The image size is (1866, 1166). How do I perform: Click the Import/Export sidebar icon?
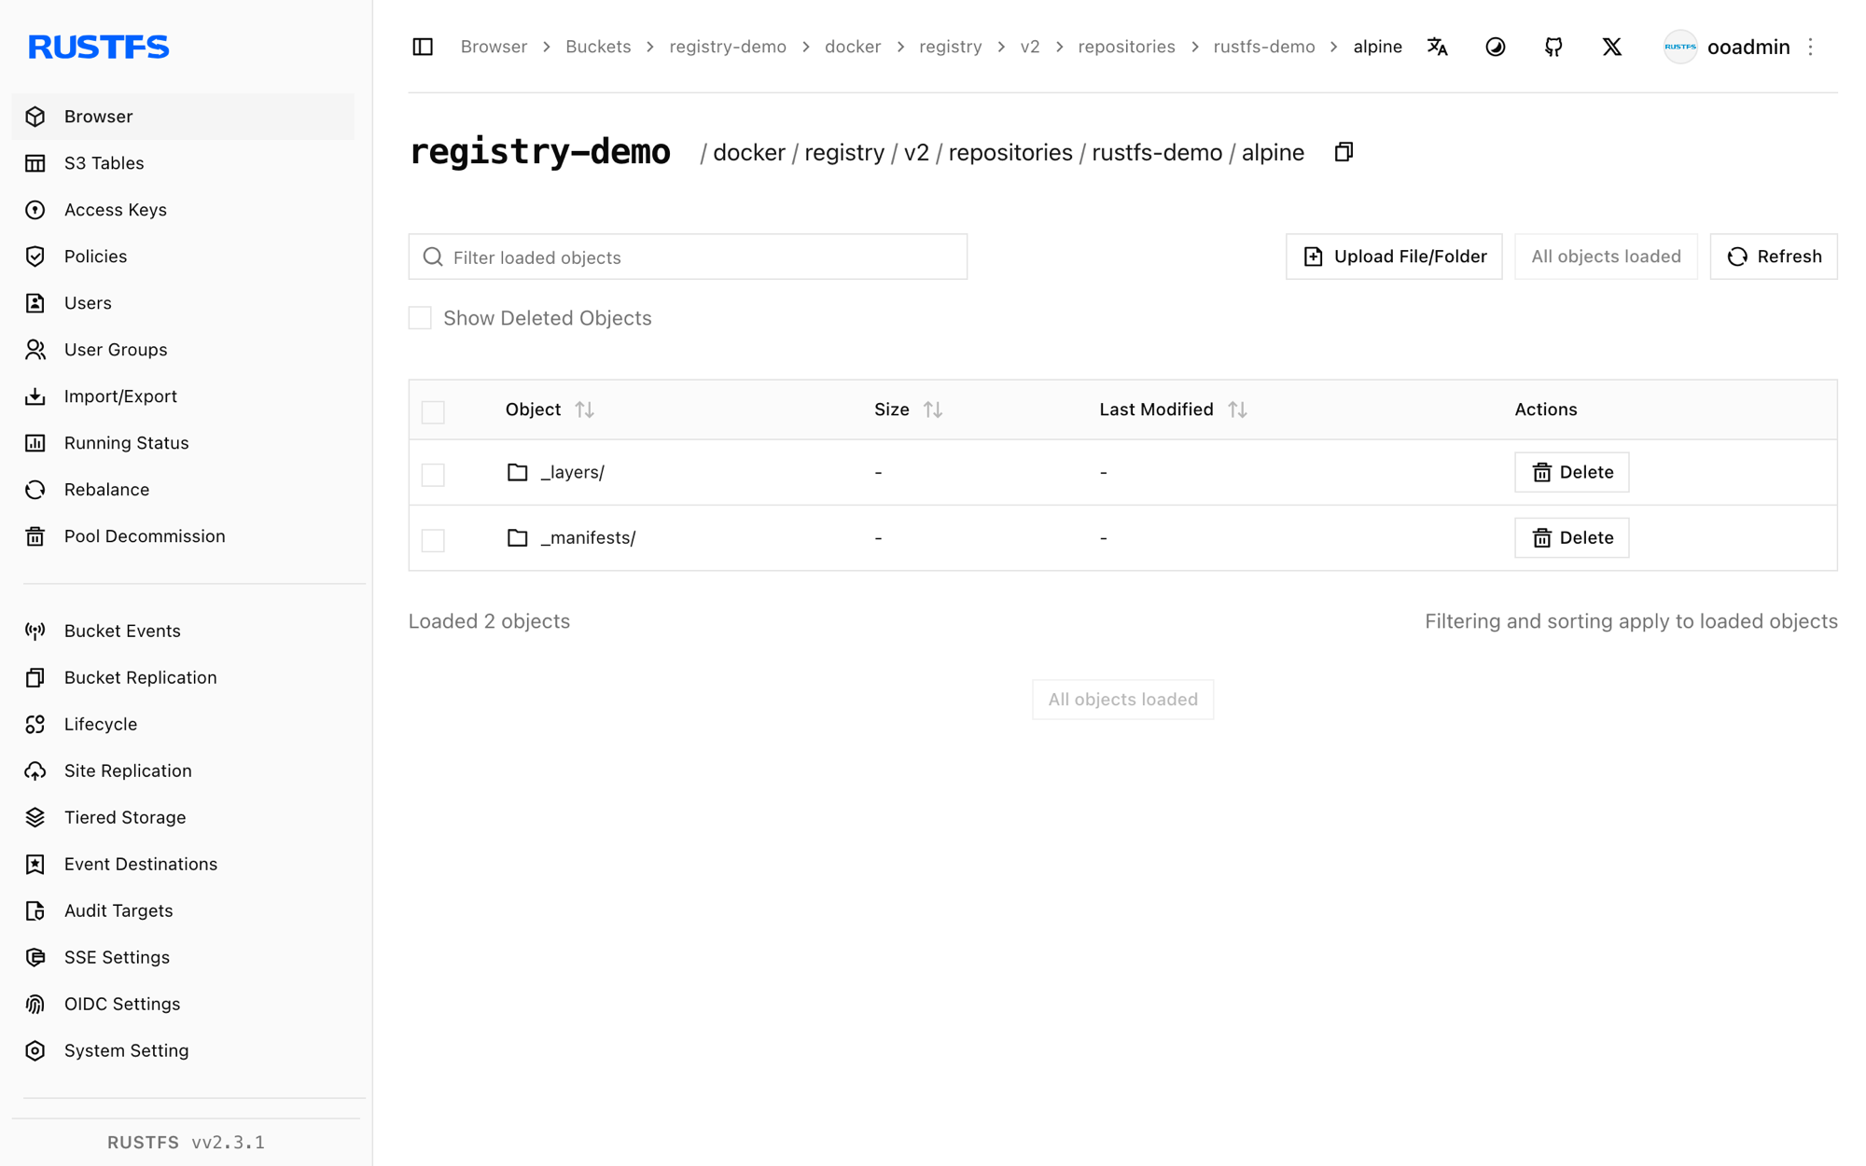pos(35,396)
